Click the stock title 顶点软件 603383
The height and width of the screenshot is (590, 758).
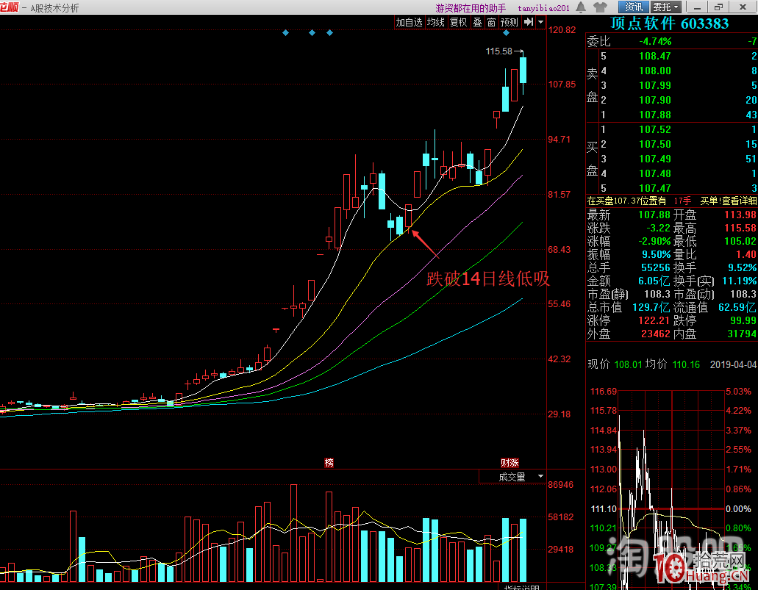click(x=670, y=24)
